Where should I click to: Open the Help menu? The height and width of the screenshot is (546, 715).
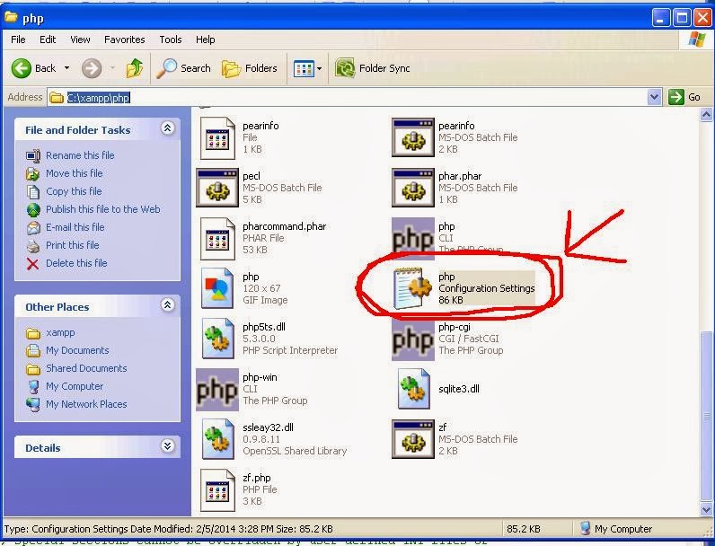[x=205, y=40]
